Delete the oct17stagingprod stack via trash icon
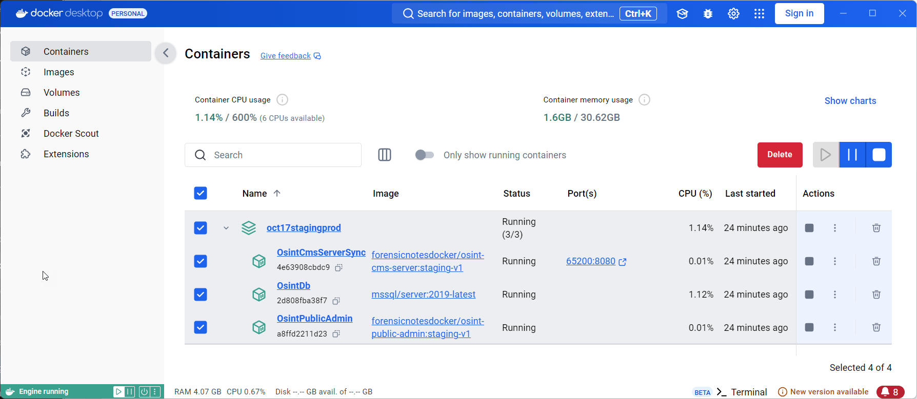 point(876,228)
